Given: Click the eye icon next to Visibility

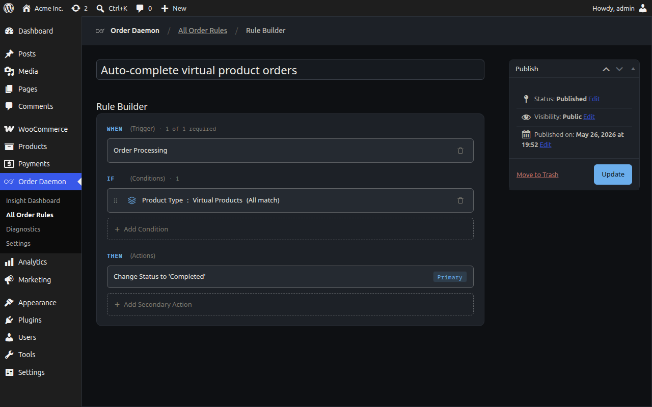Looking at the screenshot, I should coord(526,117).
